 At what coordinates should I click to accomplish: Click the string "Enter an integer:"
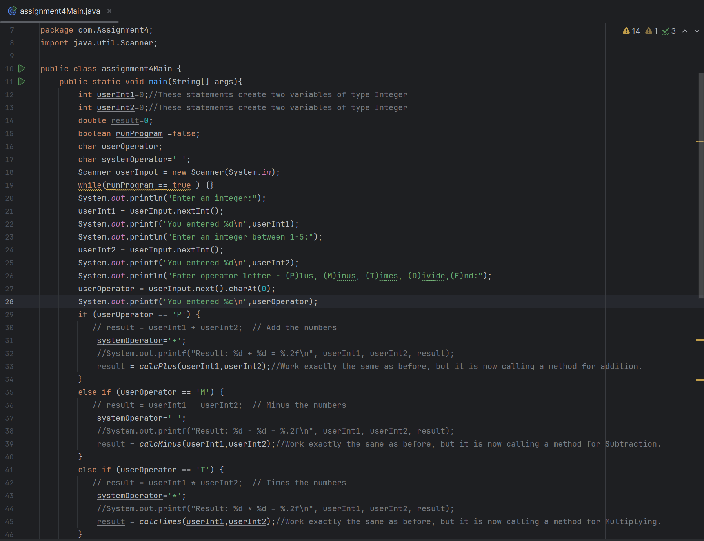212,198
